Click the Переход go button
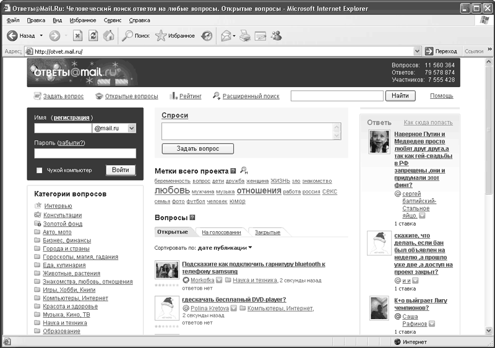 [x=441, y=51]
